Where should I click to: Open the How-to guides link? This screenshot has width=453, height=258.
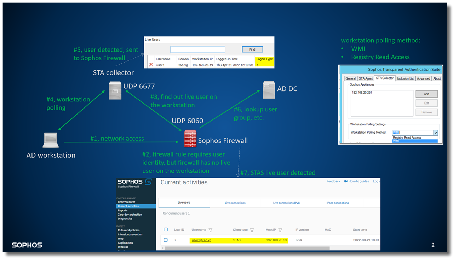[x=359, y=181]
